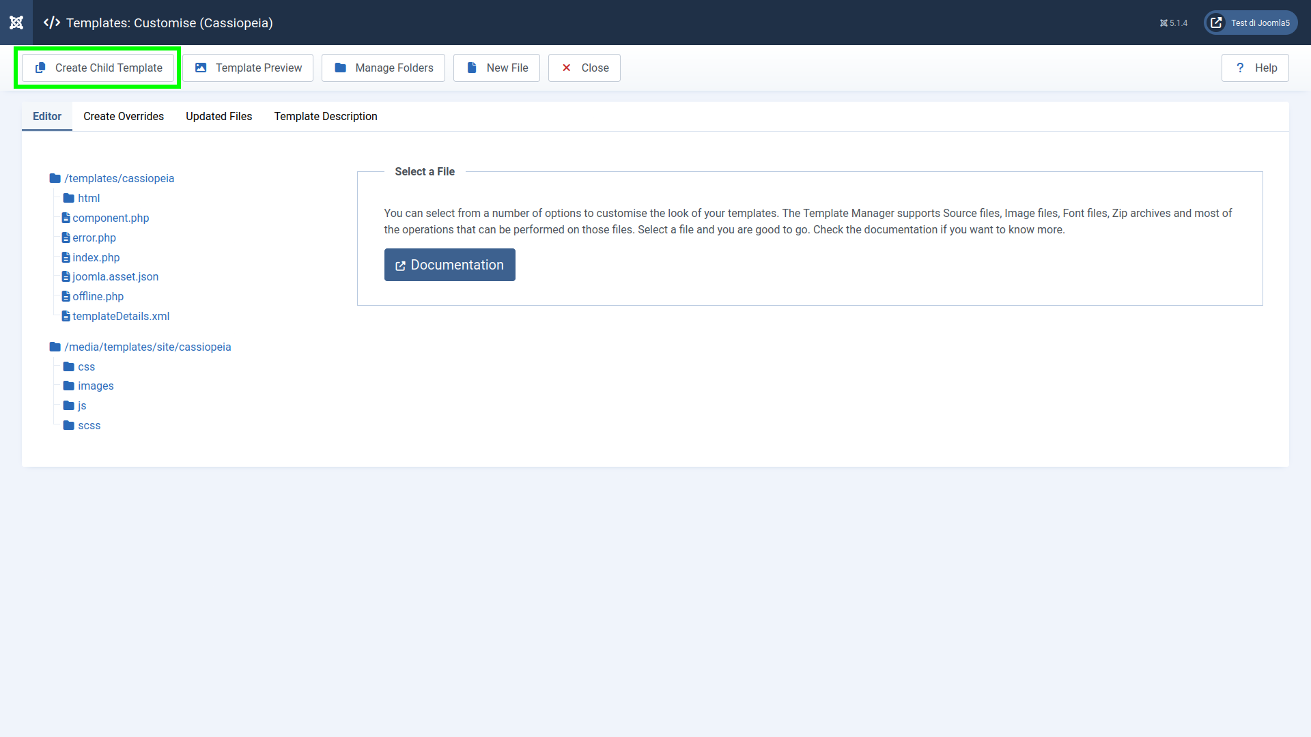The height and width of the screenshot is (737, 1311).
Task: Open error.php file
Action: click(94, 237)
